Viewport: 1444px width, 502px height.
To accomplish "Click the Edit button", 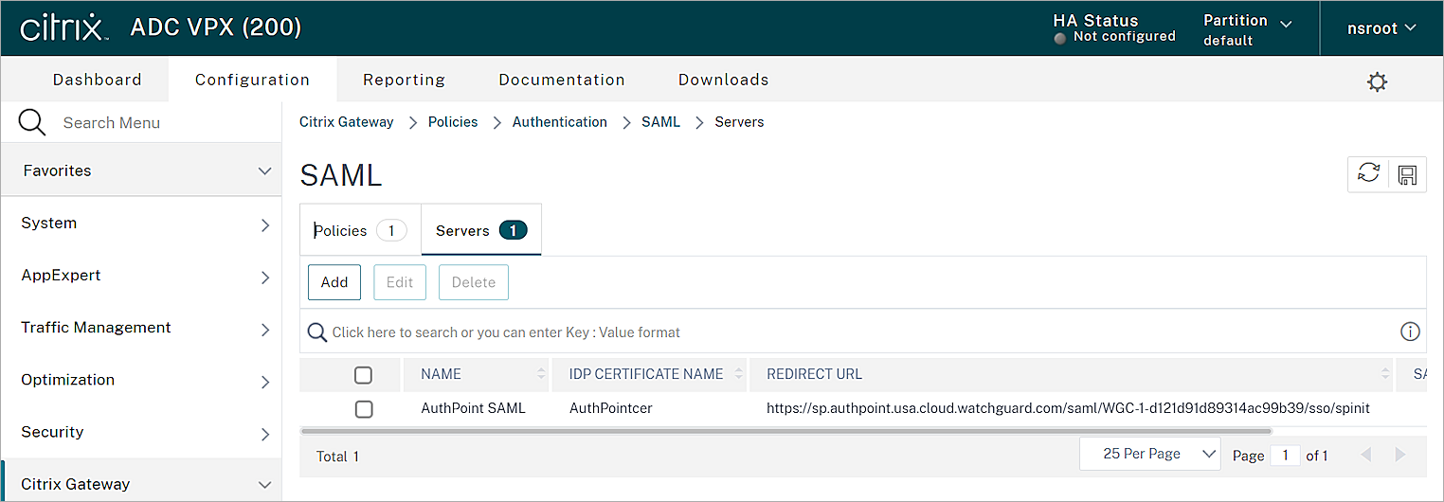I will [x=400, y=282].
